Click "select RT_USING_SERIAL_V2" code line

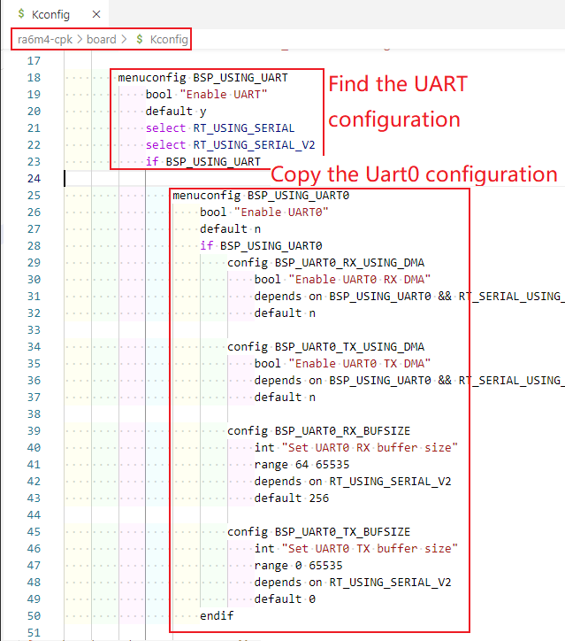point(230,145)
